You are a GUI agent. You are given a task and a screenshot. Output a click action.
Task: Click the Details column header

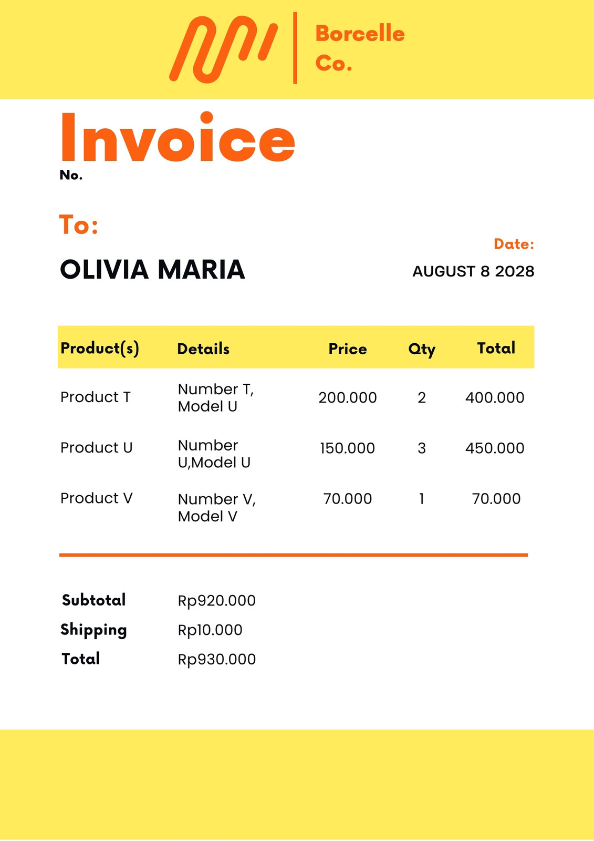[203, 349]
